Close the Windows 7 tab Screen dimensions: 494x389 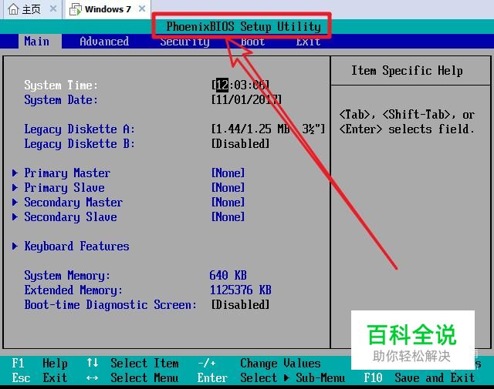click(x=142, y=8)
